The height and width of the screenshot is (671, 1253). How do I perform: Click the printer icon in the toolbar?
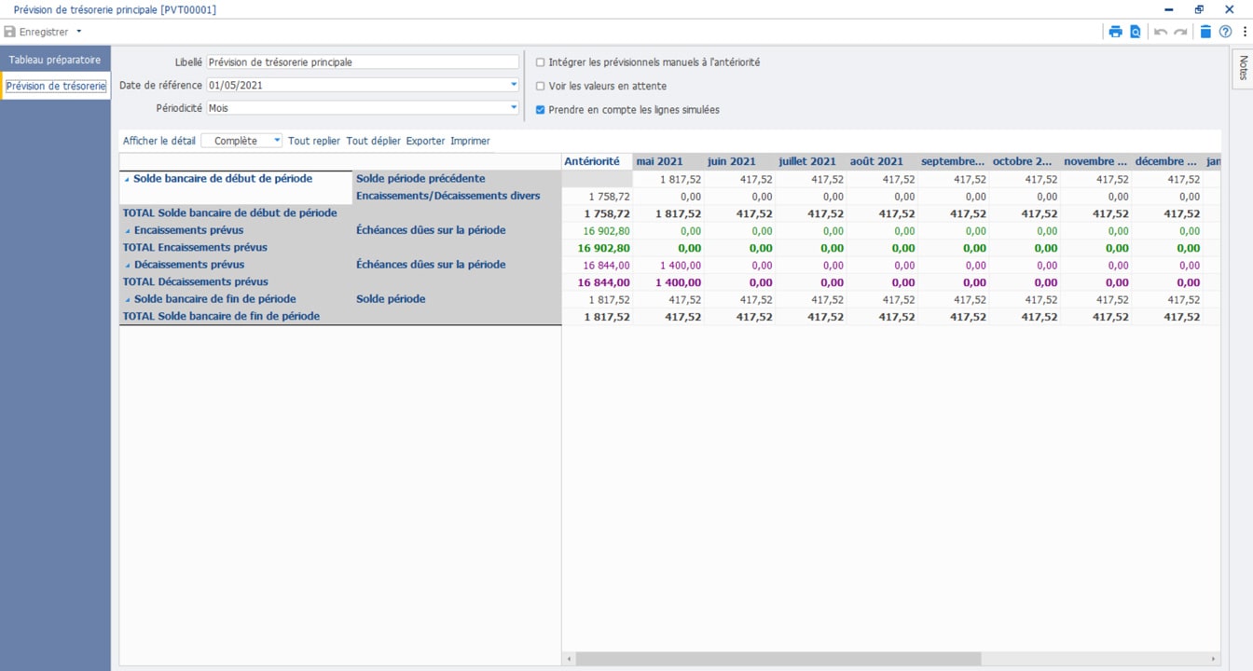[1115, 32]
